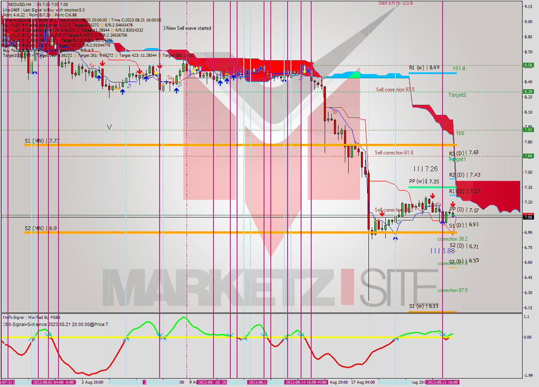Click the '17 Aug 04:00' time axis label
Screen dimensions: 539x387
(x=363, y=382)
